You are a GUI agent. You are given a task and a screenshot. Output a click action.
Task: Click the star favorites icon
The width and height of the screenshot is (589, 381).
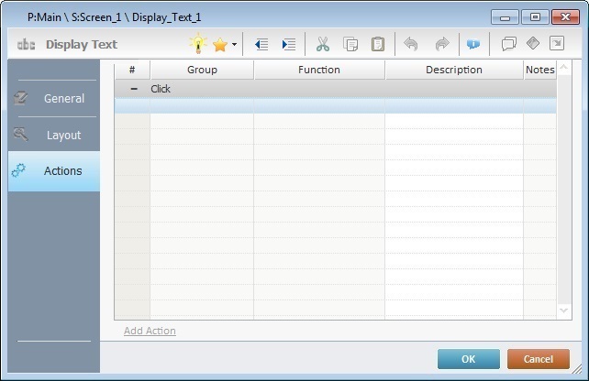click(219, 44)
